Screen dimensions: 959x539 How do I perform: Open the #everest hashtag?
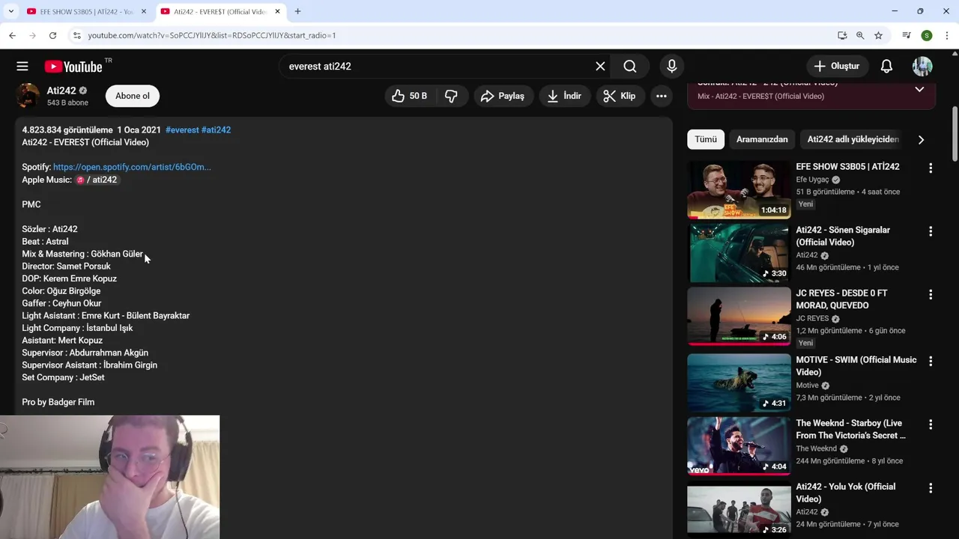pos(182,130)
